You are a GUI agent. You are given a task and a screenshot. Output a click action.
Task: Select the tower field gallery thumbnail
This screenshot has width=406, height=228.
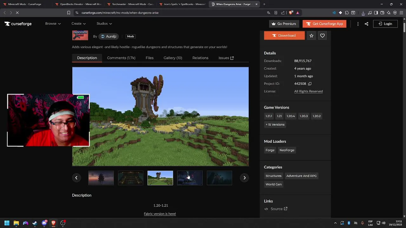click(160, 178)
